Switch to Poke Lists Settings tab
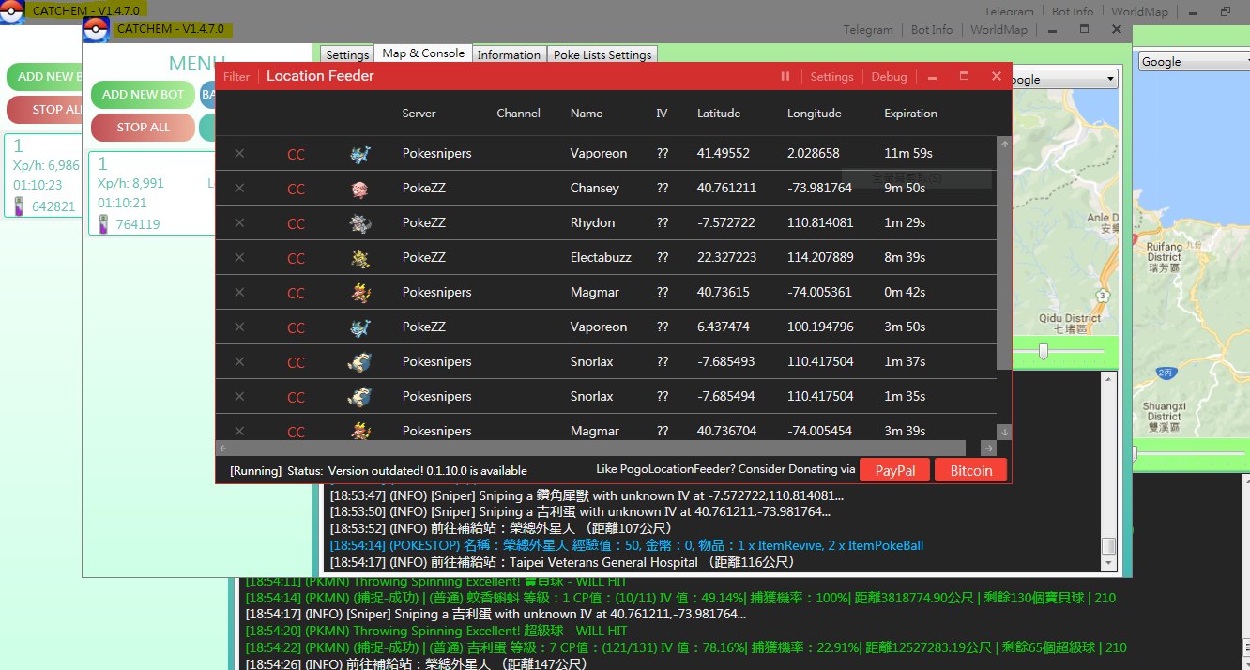Screen dimensions: 1250x670 602,54
